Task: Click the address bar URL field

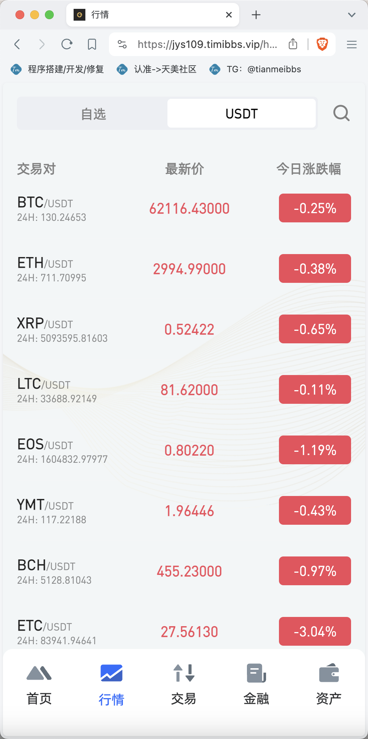Action: click(x=207, y=44)
